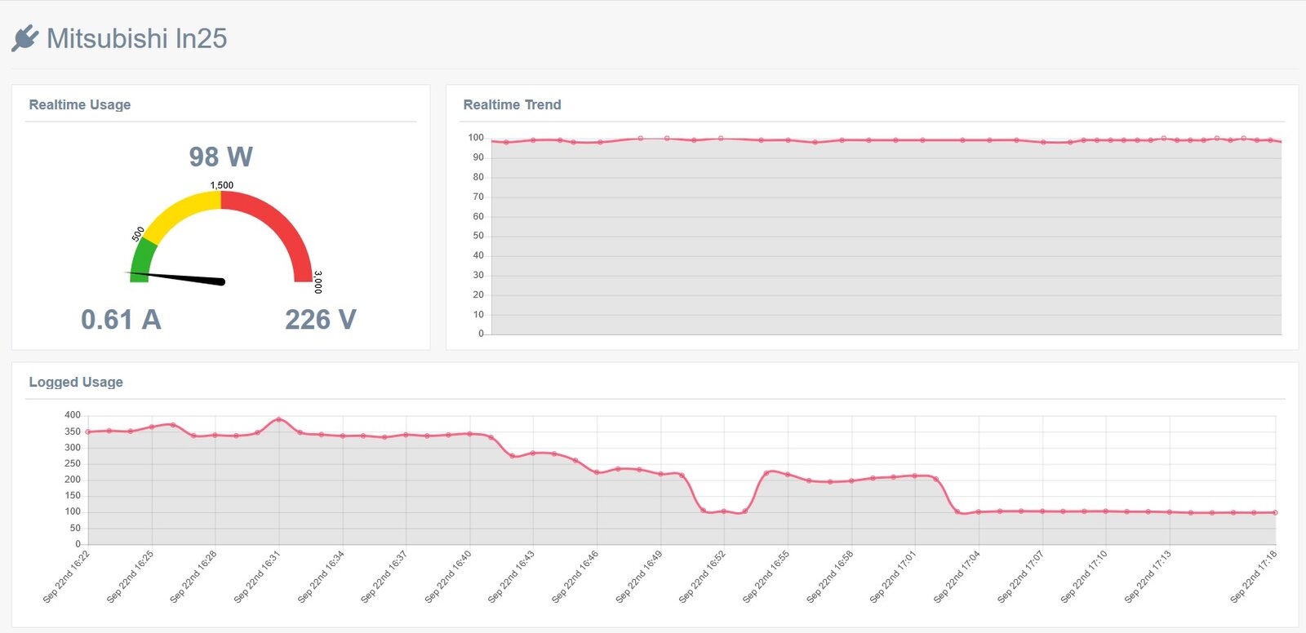
Task: Click the 40 label on Realtime Trend axis
Action: pyautogui.click(x=478, y=255)
